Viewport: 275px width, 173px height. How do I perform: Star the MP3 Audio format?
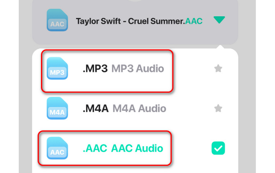[218, 69]
